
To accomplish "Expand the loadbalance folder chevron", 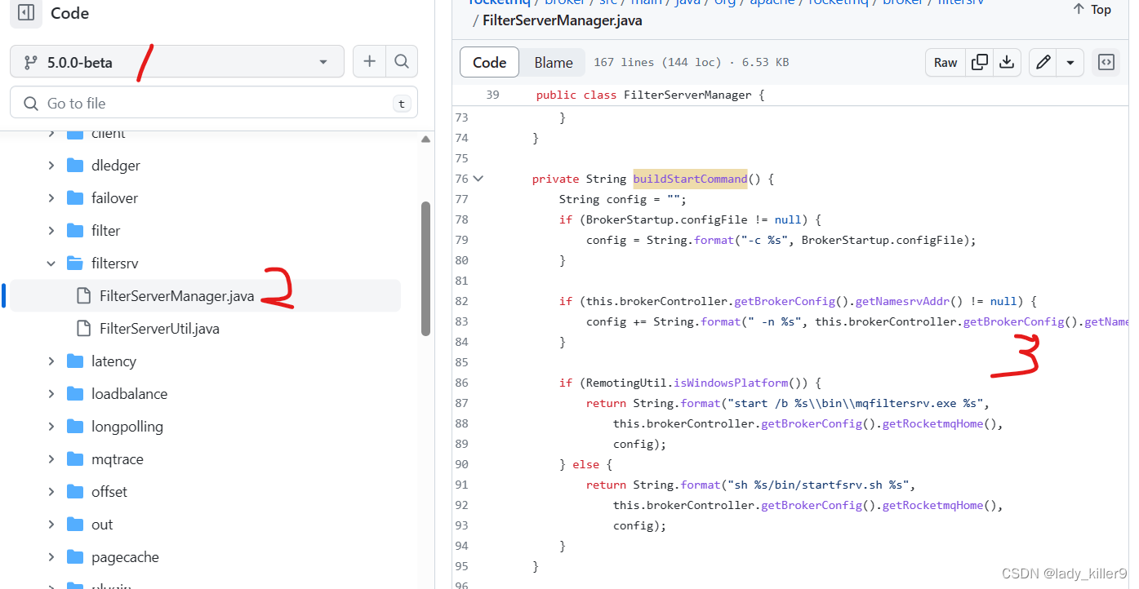I will 51,394.
